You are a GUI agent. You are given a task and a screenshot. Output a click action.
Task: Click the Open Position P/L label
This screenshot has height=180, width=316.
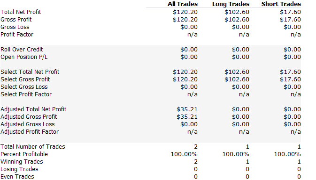[x=24, y=57]
